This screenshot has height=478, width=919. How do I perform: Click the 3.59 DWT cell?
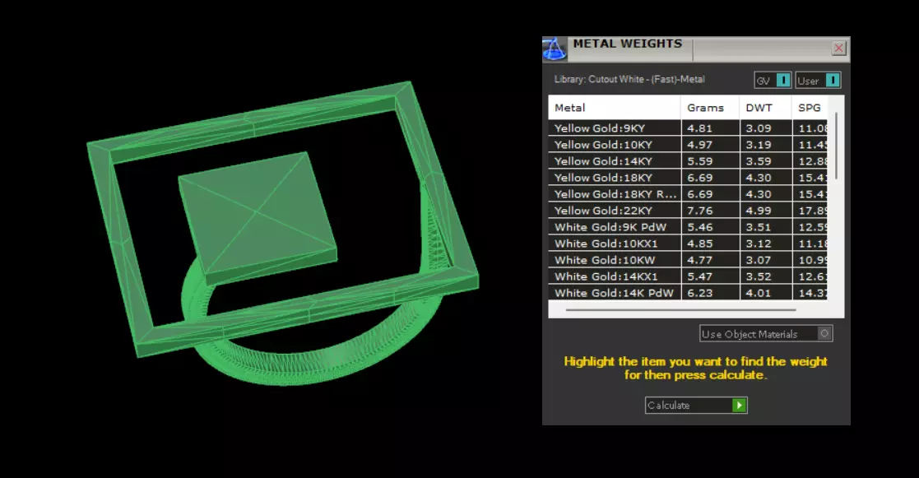766,160
